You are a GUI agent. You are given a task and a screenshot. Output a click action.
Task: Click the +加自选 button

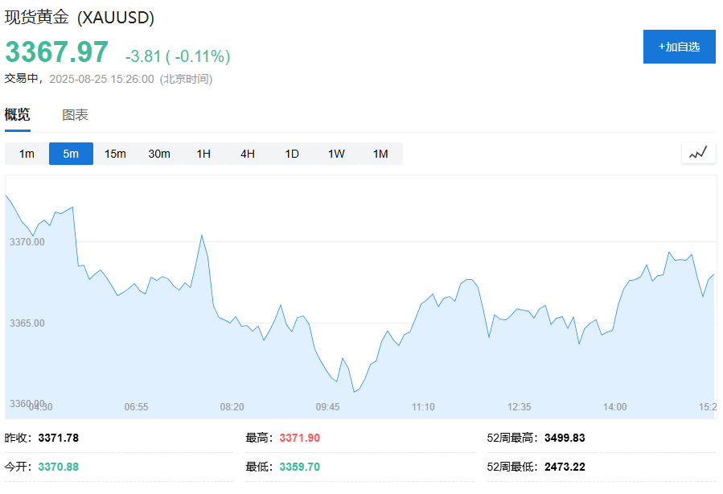tap(679, 47)
